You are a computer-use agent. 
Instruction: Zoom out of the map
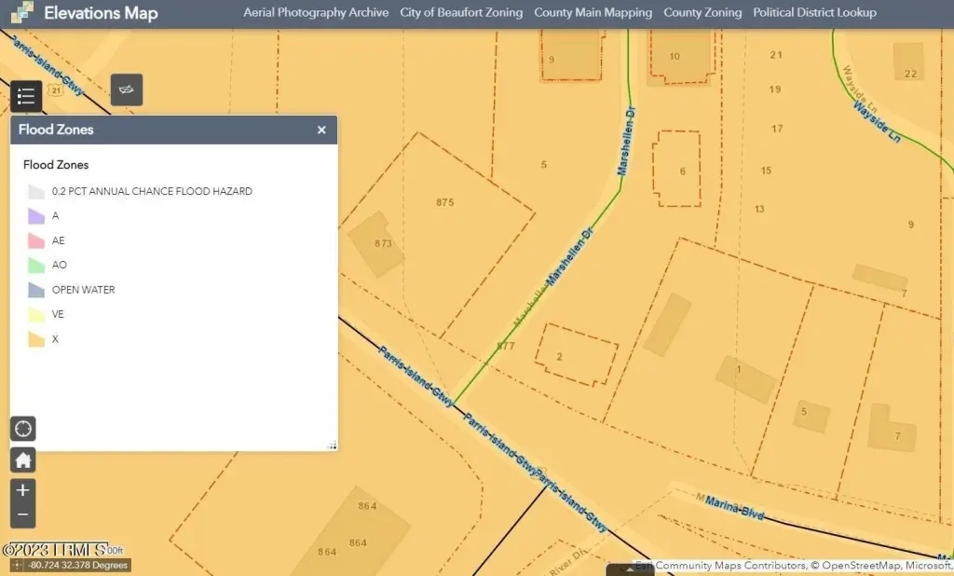coord(23,515)
